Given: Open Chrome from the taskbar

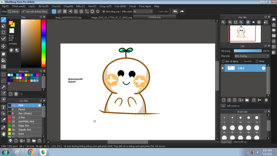Looking at the screenshot, I should point(30,152).
